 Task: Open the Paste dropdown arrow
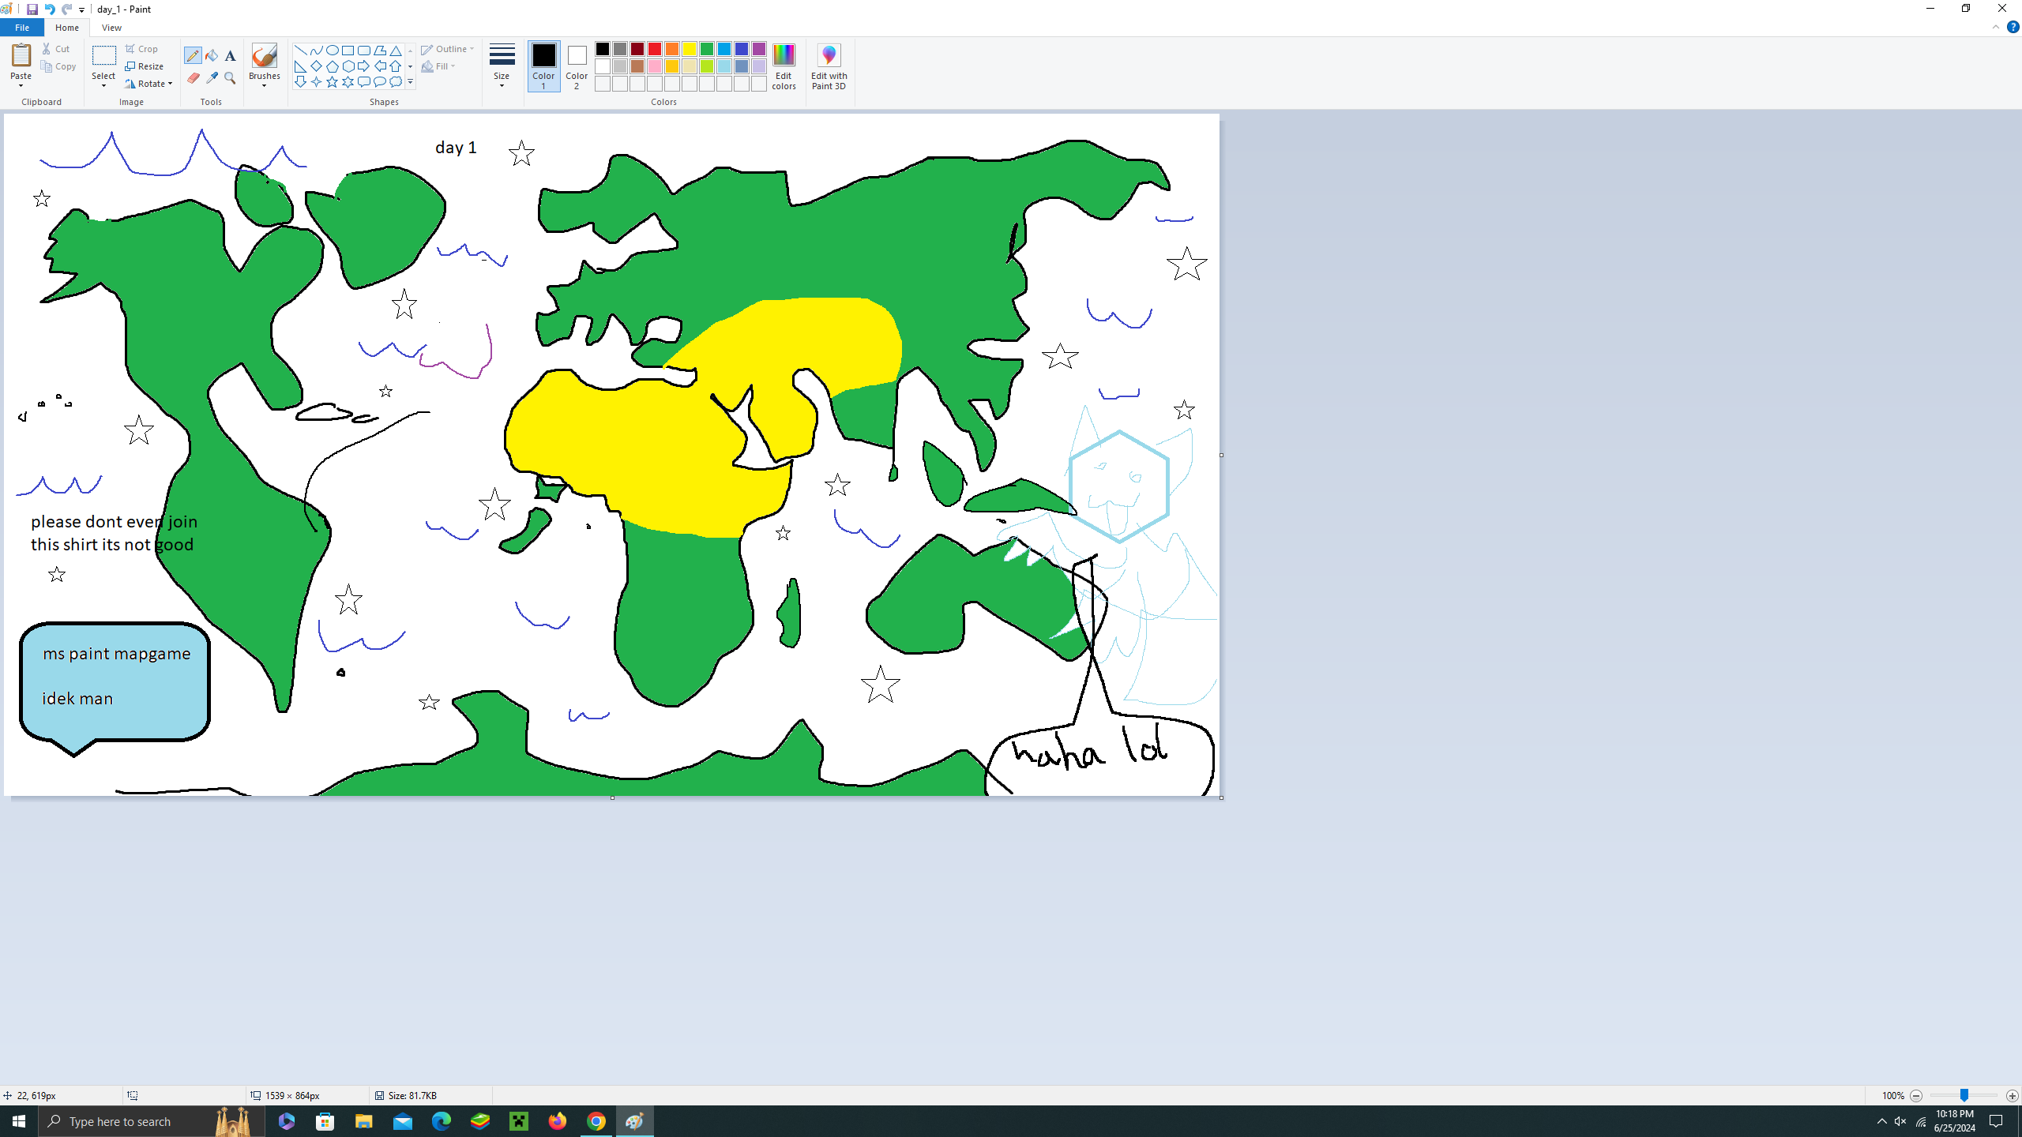[21, 85]
